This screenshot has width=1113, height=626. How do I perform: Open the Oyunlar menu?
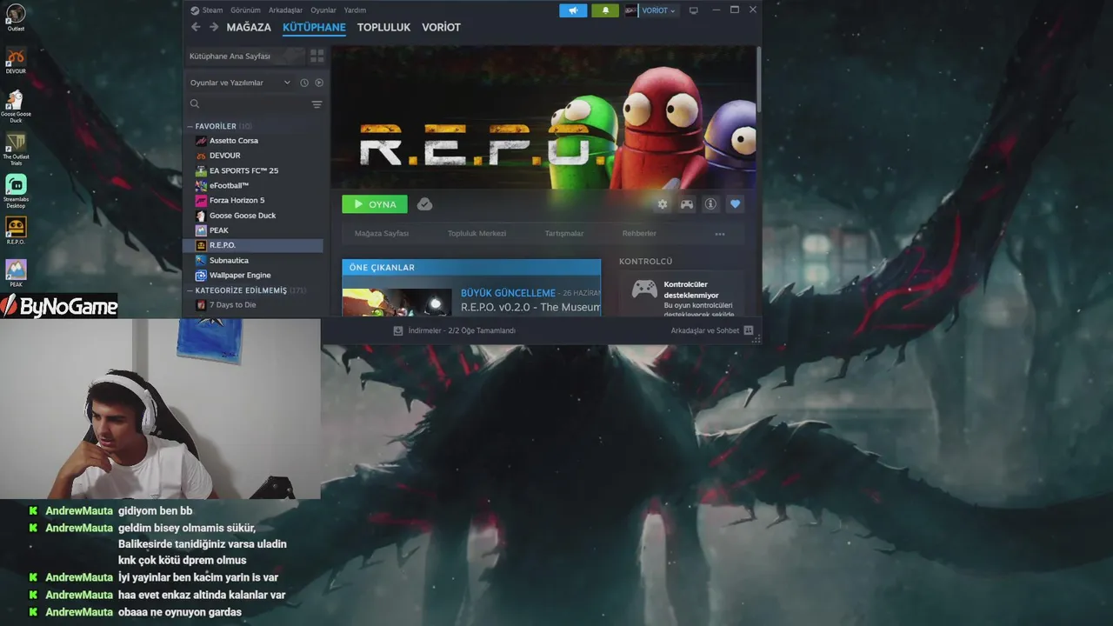(323, 10)
